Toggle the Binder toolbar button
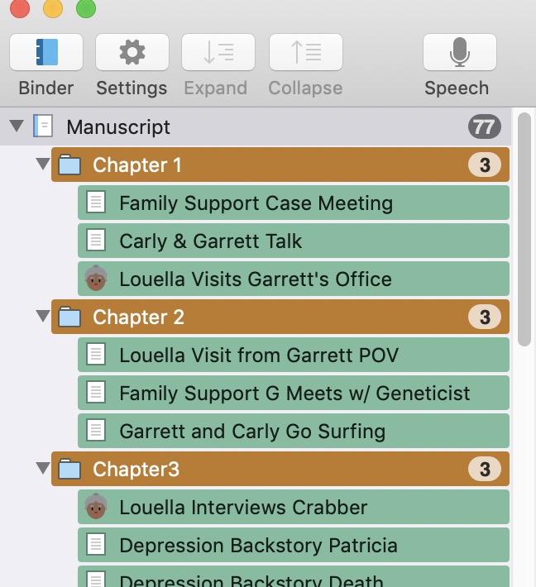Viewport: 536px width, 587px height. 46,52
